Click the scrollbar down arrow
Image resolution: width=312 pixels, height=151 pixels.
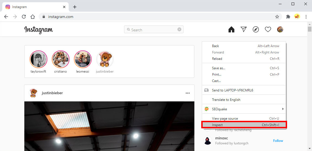click(310, 149)
